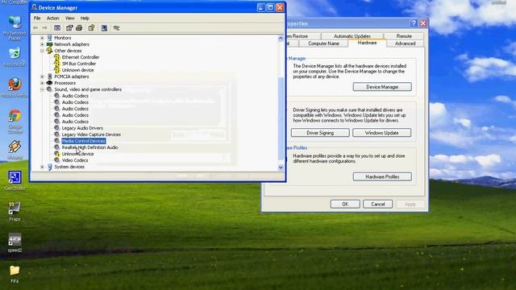Select the Google Chrome desktop icon
This screenshot has width=516, height=290.
(15, 122)
